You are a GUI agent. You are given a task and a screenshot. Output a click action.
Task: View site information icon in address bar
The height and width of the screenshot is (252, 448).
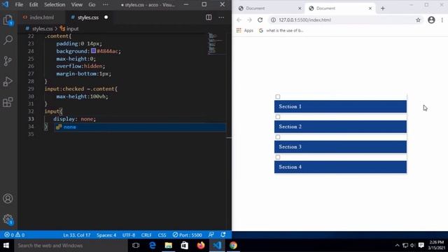click(x=273, y=20)
